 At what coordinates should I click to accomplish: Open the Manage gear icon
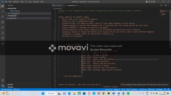(3, 86)
